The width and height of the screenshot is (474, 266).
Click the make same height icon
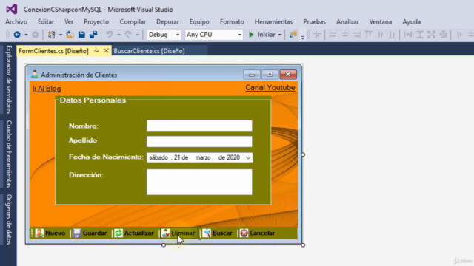(420, 35)
